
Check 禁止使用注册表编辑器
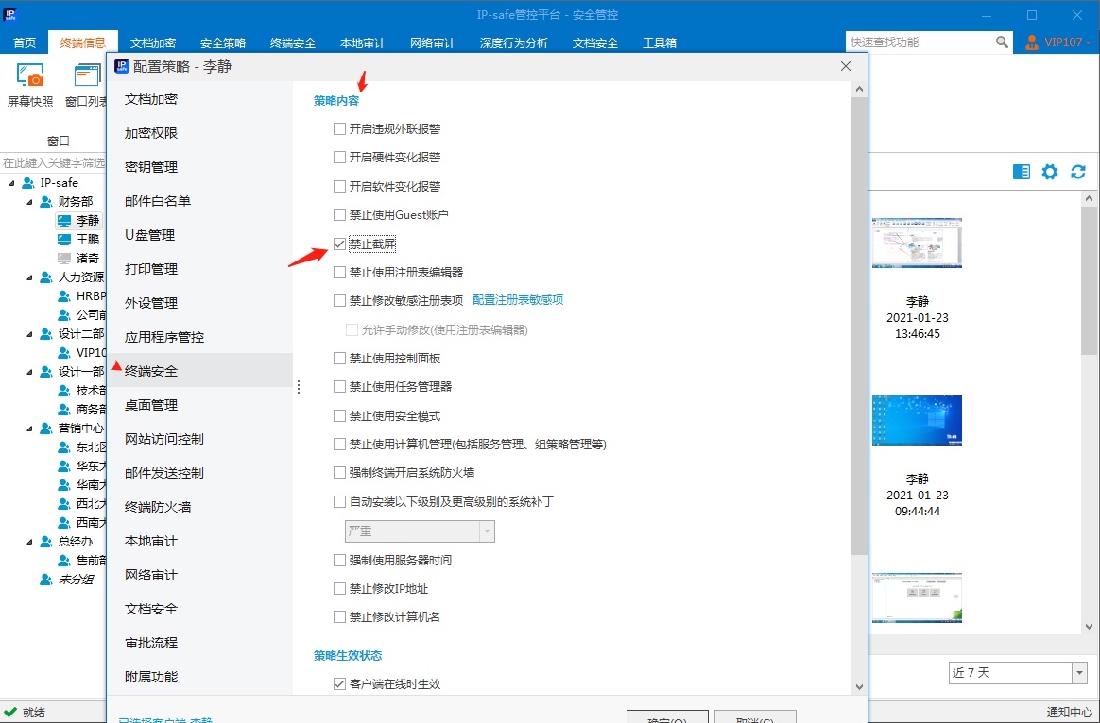point(339,272)
